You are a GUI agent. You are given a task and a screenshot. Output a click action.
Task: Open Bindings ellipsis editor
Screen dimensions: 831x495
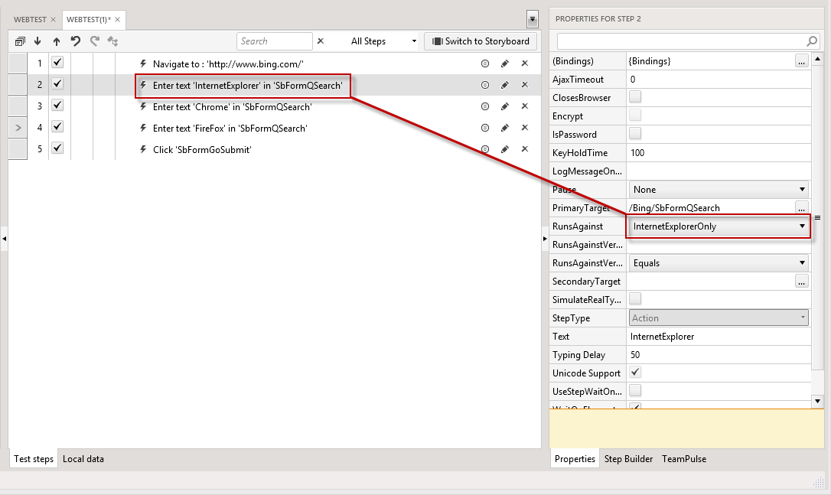click(802, 61)
